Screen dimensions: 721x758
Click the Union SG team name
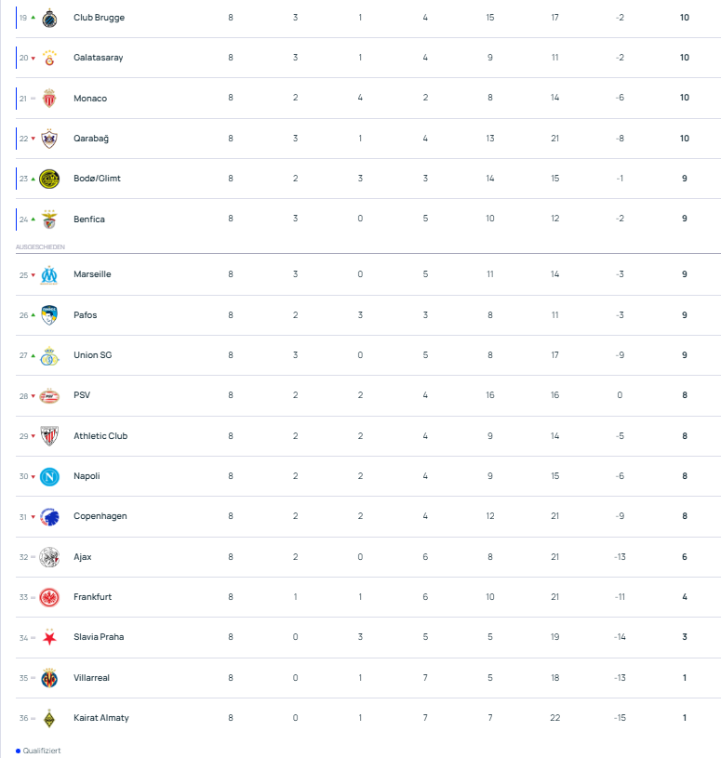tap(93, 355)
